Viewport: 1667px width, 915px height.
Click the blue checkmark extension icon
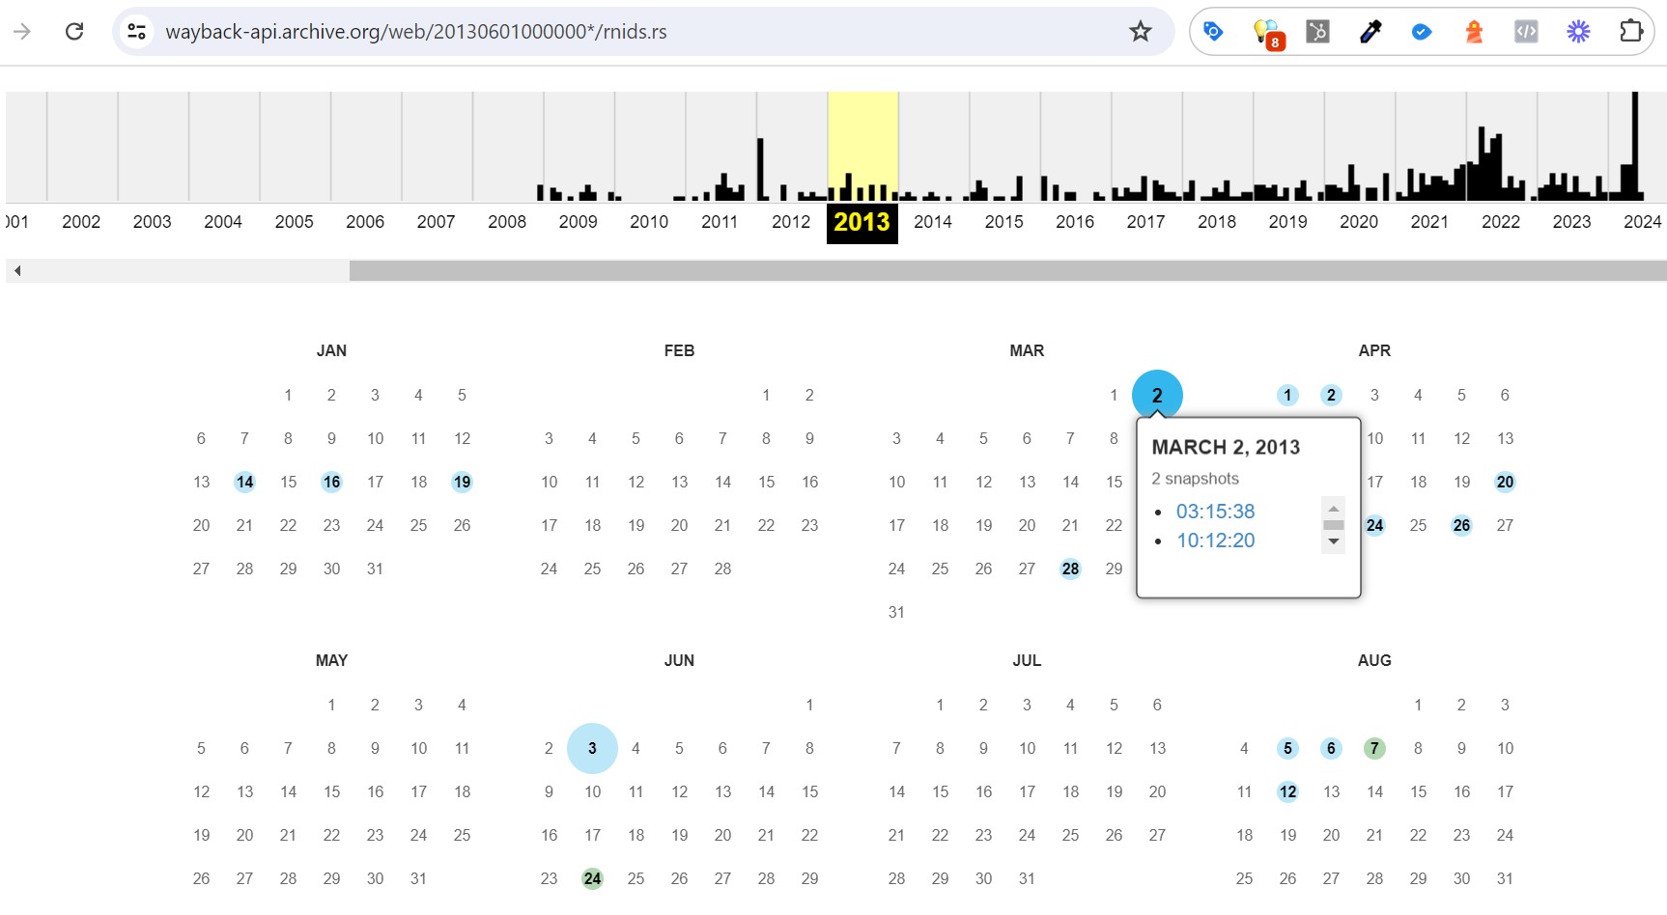click(x=1422, y=32)
